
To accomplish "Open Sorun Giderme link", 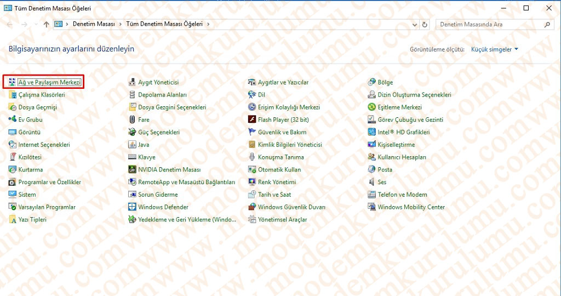I will coord(158,195).
